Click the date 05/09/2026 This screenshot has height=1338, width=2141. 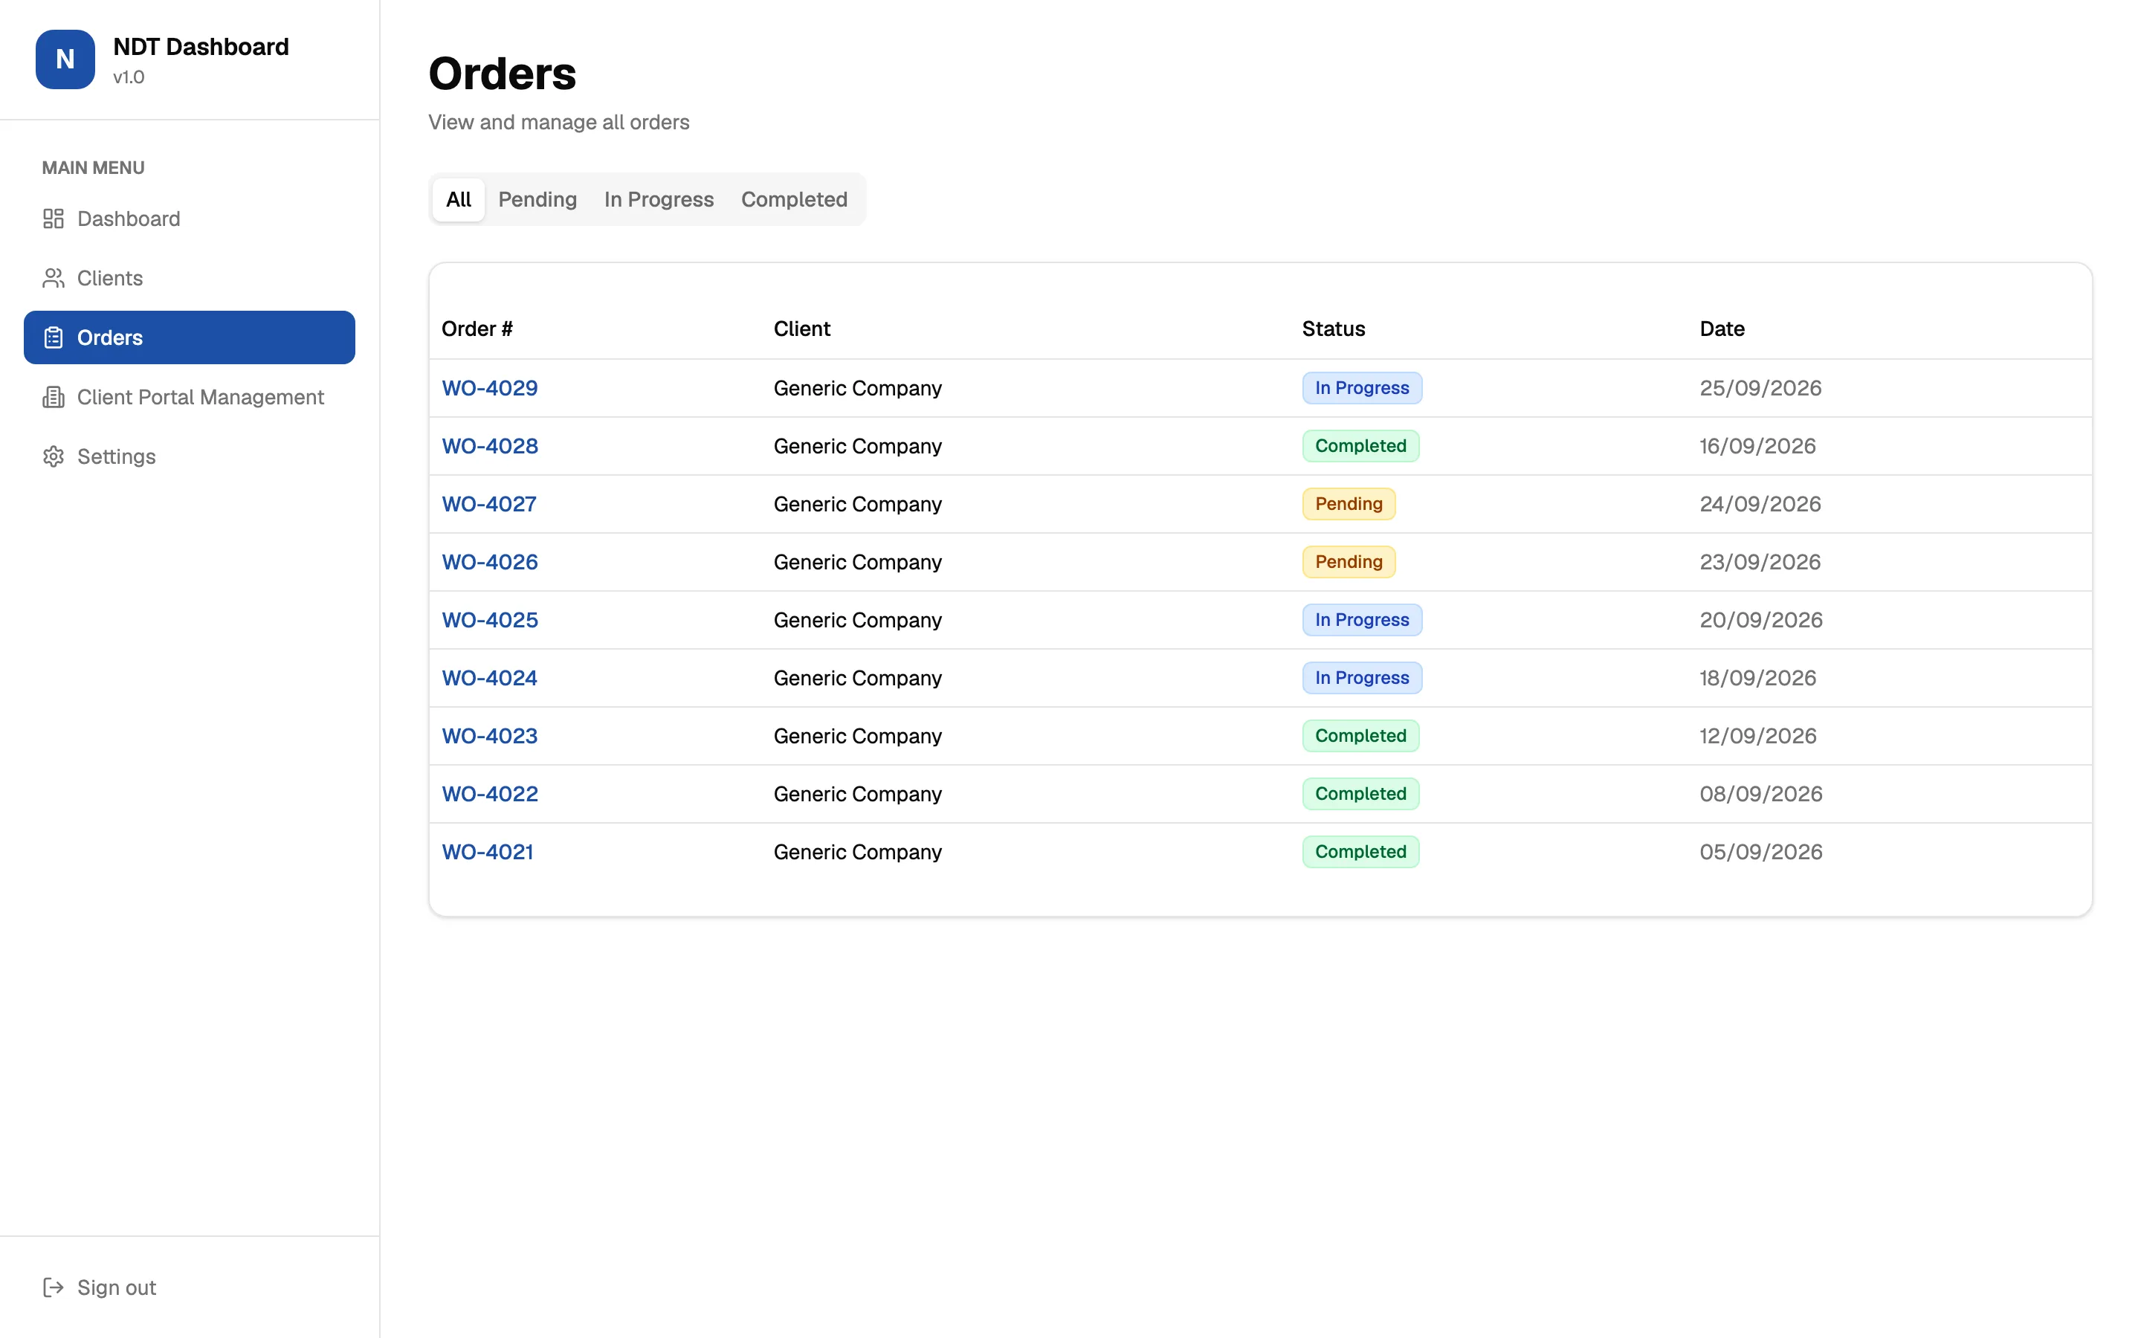click(x=1760, y=851)
